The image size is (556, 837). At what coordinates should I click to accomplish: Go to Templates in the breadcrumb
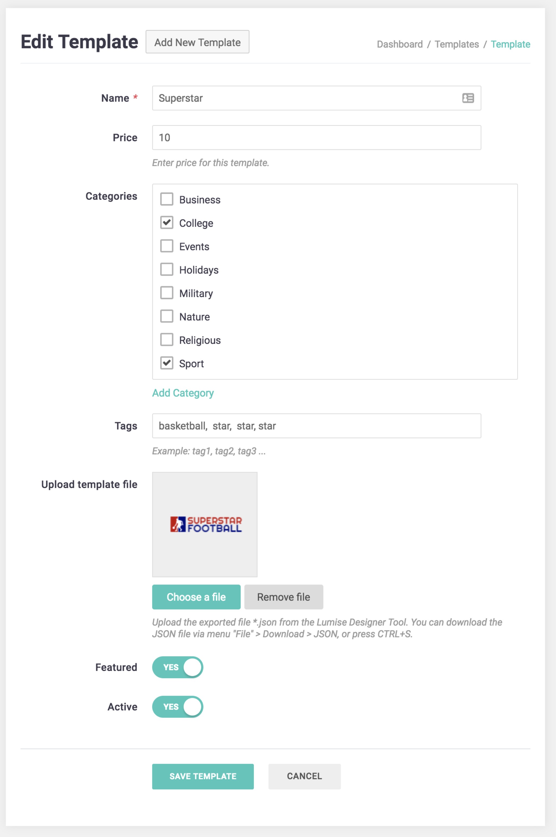pos(457,44)
